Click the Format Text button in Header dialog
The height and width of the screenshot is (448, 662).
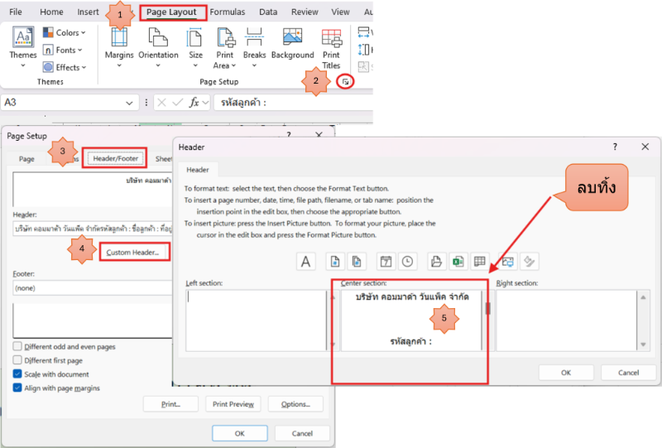[306, 261]
